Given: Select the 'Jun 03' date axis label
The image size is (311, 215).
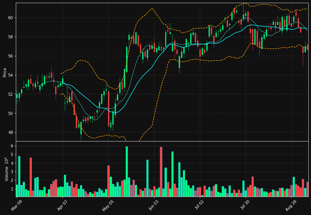Looking at the screenshot, I should click(154, 205).
